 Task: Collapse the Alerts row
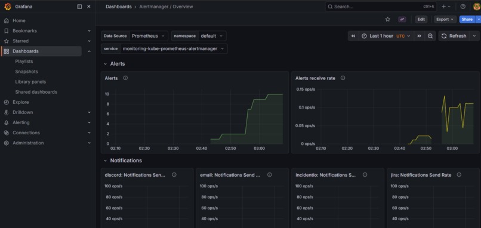(x=105, y=64)
